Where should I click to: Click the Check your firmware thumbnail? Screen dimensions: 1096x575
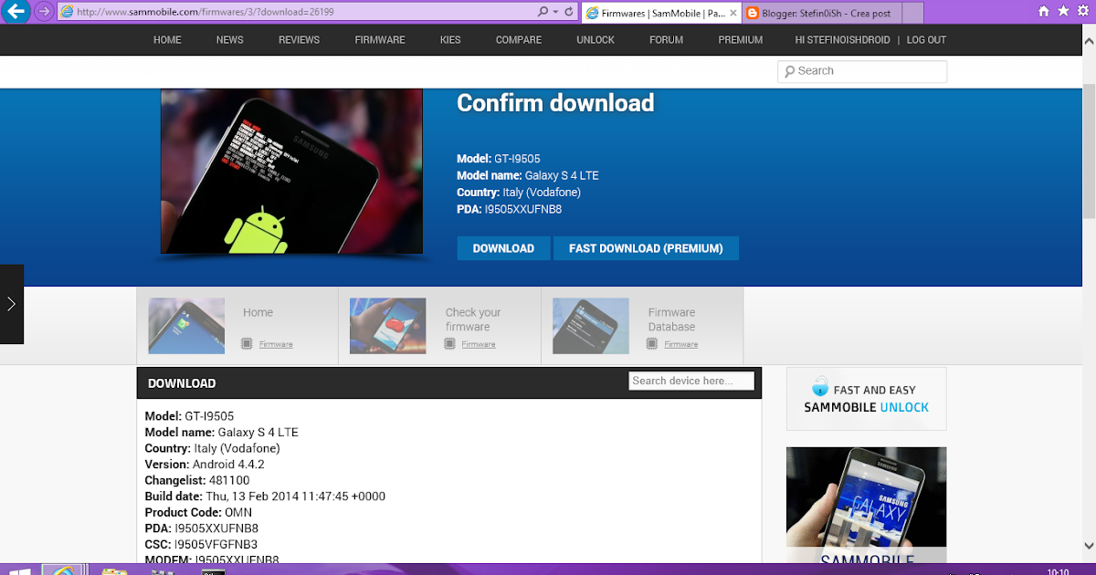click(x=388, y=326)
